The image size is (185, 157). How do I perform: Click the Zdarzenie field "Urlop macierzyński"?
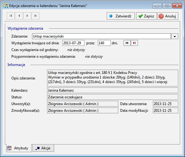pyautogui.click(x=102, y=36)
